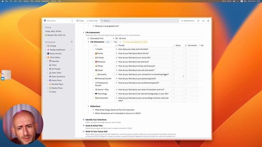
Task: Open Quick add
Action: (92, 21)
